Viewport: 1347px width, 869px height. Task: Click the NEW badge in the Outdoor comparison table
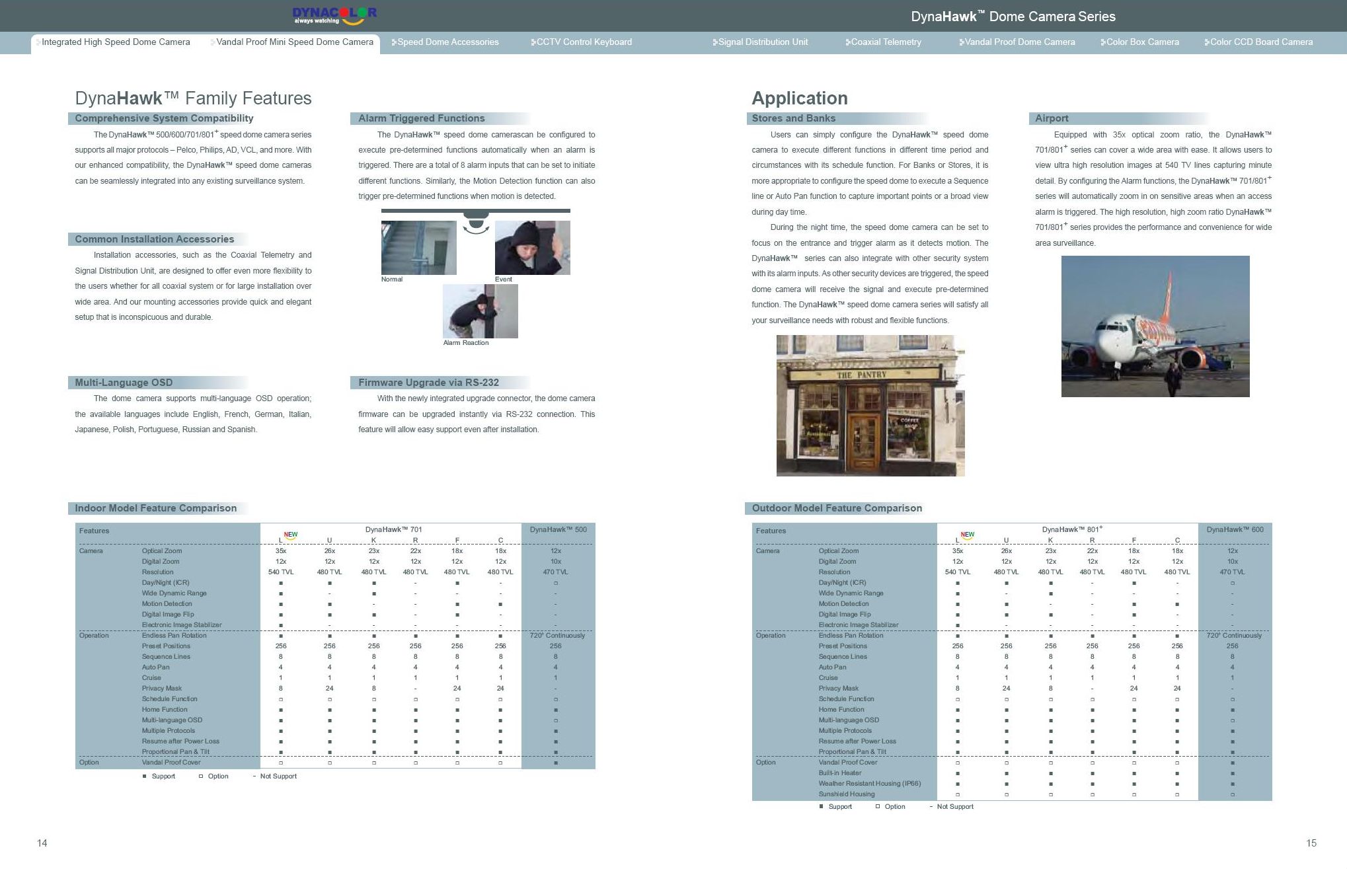click(x=967, y=535)
